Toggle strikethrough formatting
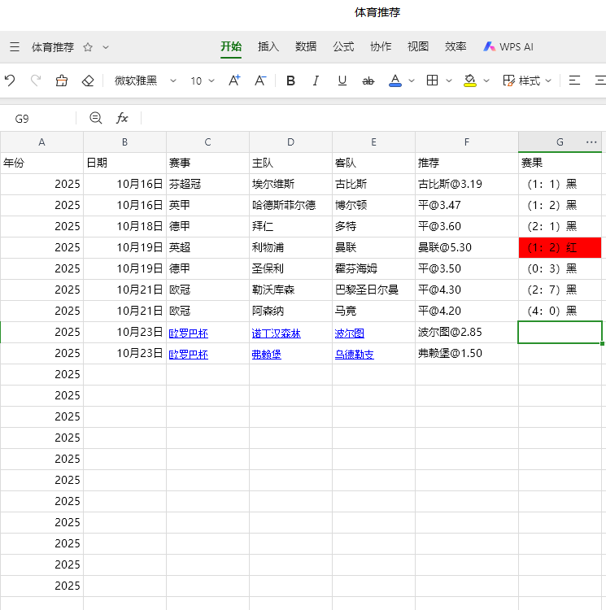The height and width of the screenshot is (610, 606). [368, 81]
